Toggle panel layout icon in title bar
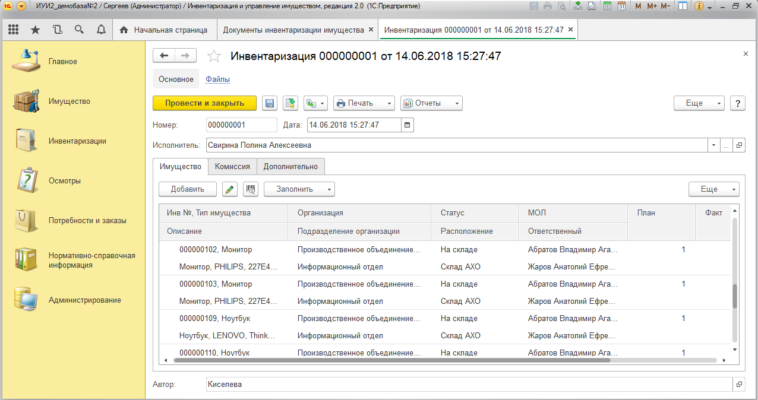The width and height of the screenshot is (758, 400). (683, 6)
